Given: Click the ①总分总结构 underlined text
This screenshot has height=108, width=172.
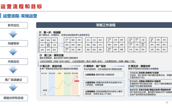Looking at the screenshot, I should [x=55, y=61].
